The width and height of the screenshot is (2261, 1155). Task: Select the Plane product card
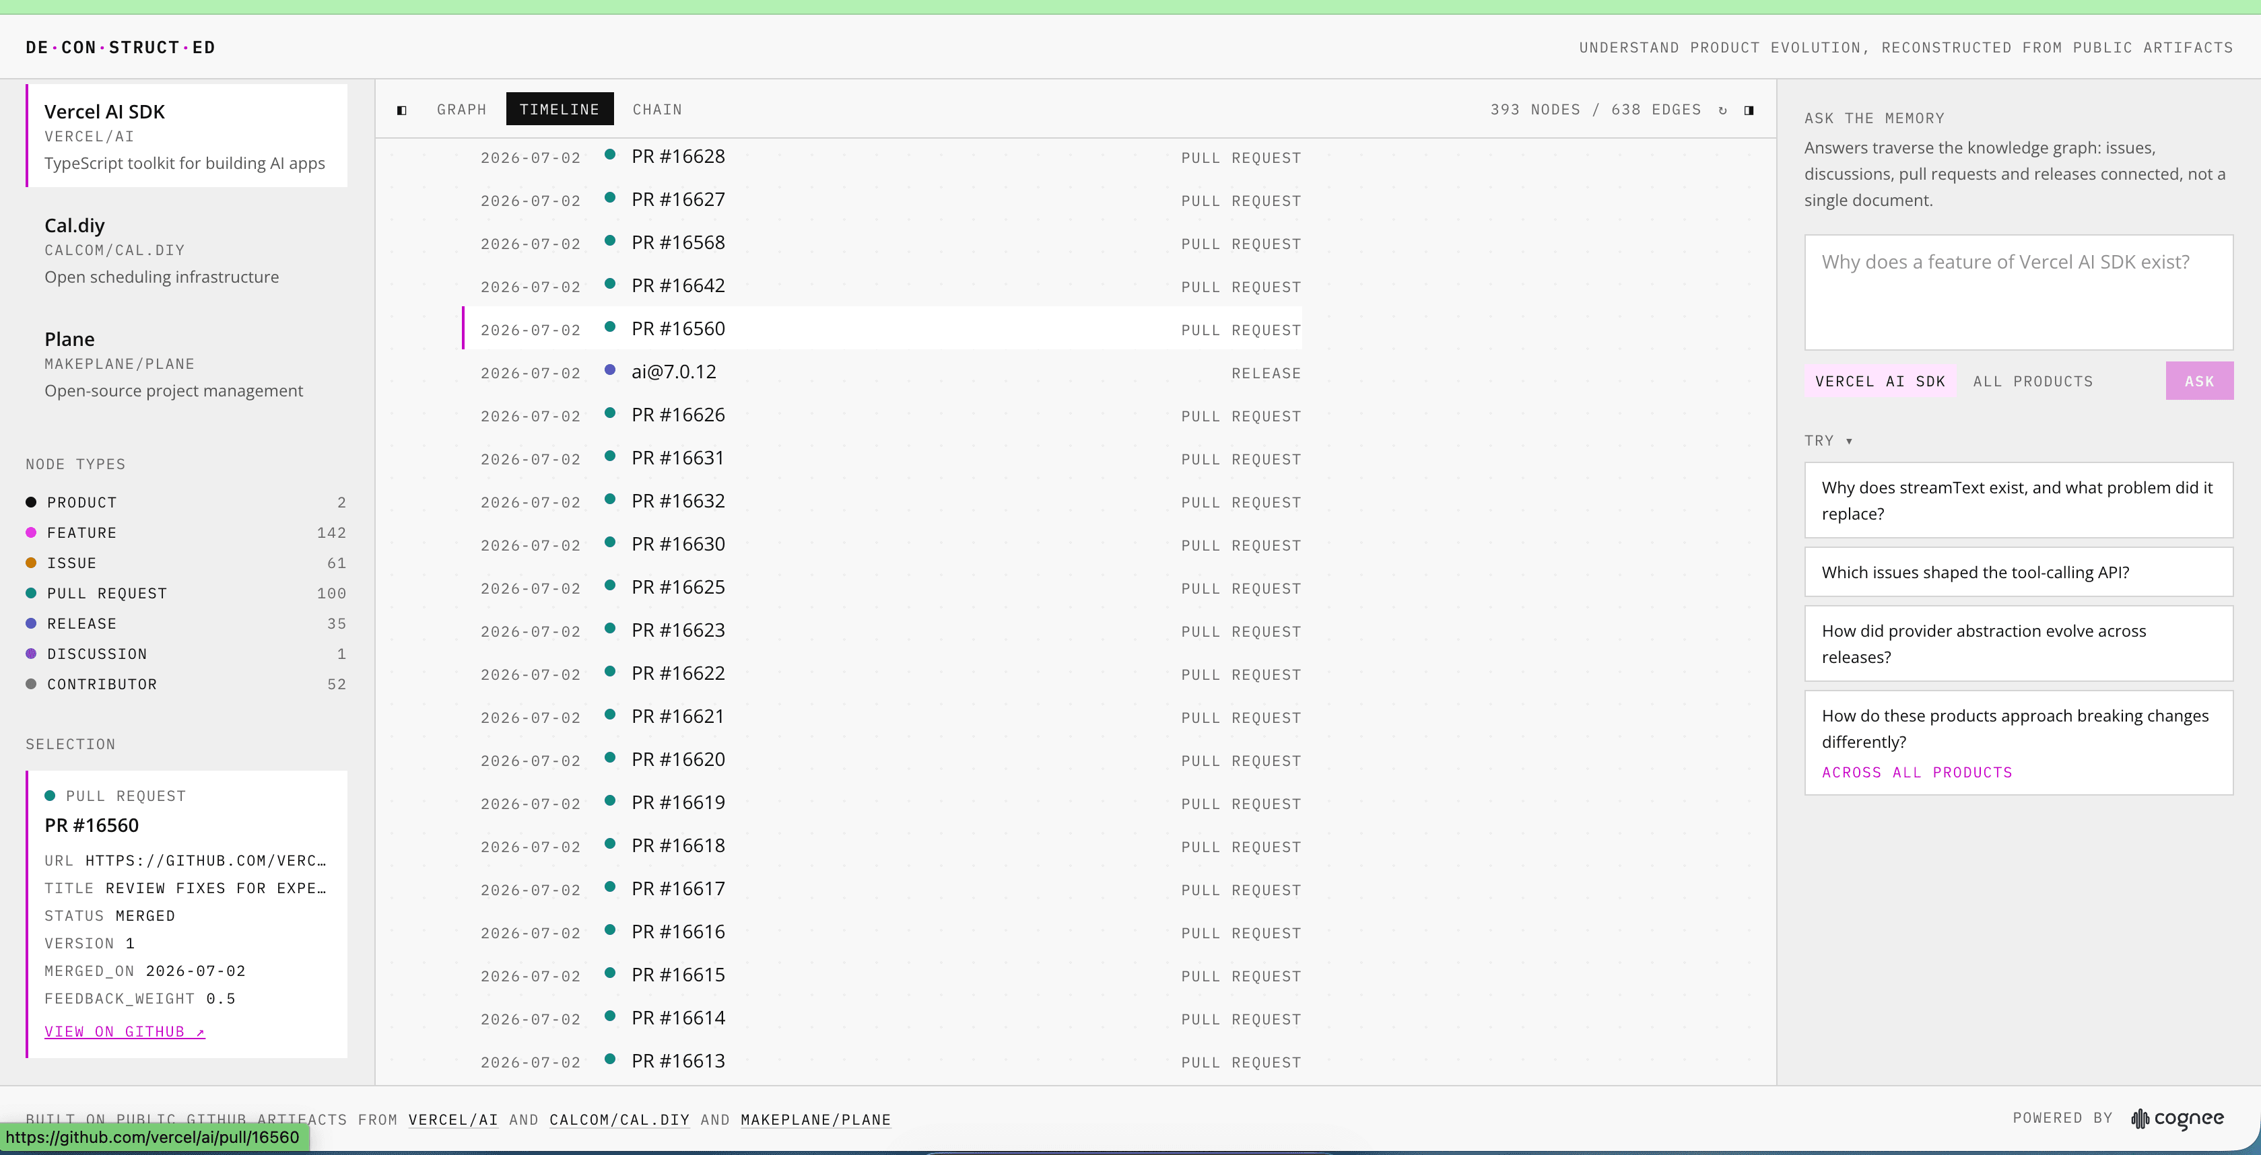coord(187,364)
